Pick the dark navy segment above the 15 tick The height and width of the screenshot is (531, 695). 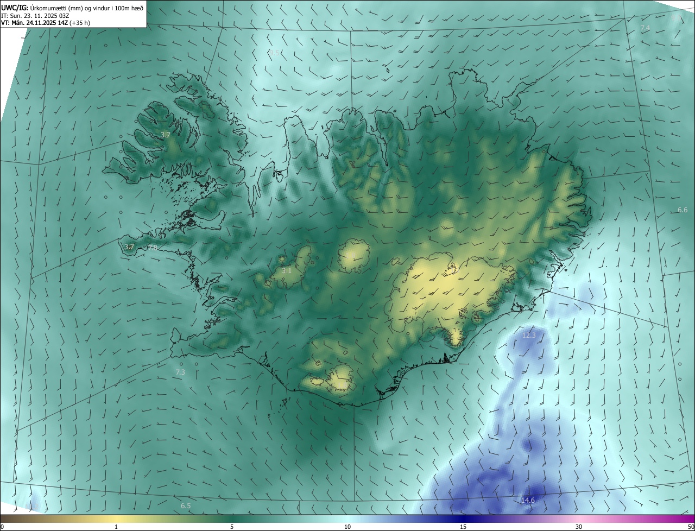(x=463, y=519)
